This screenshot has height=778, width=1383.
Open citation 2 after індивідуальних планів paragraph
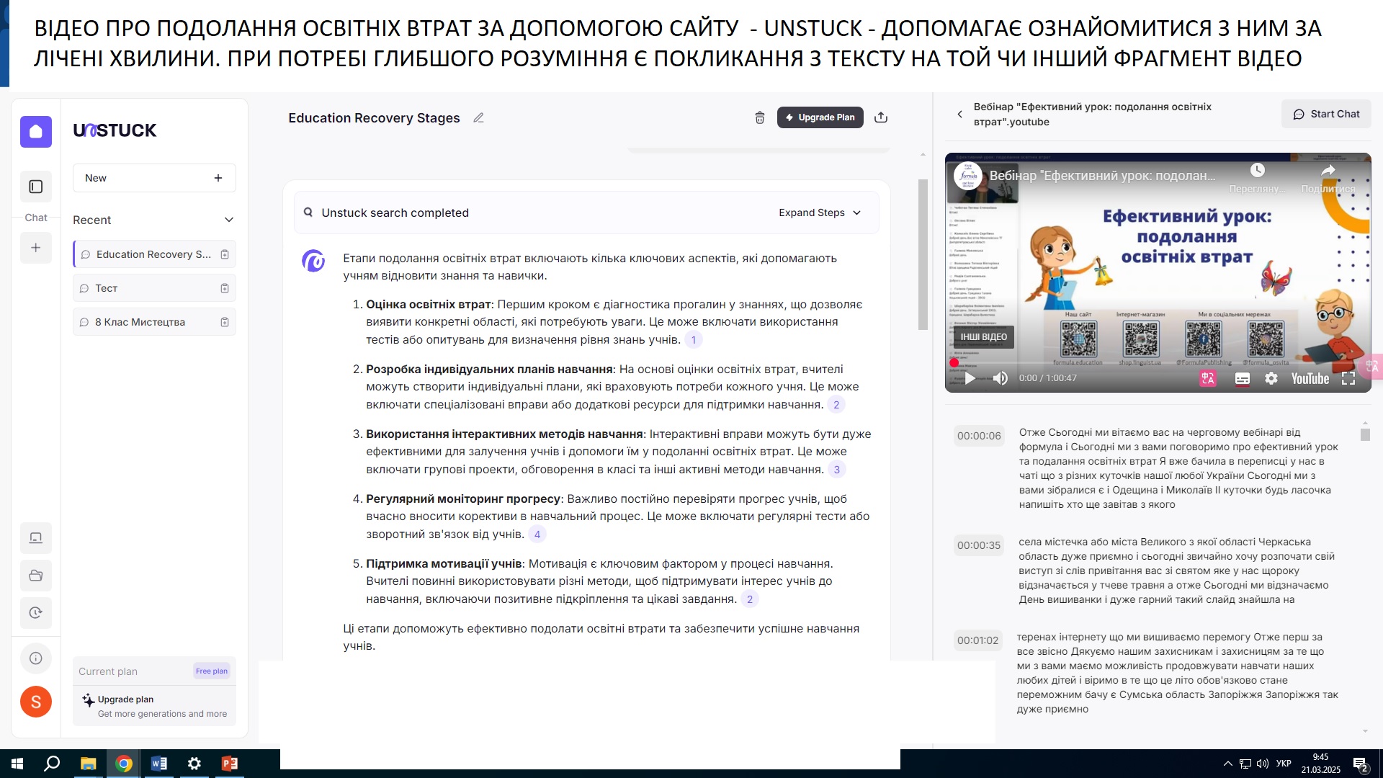(836, 405)
